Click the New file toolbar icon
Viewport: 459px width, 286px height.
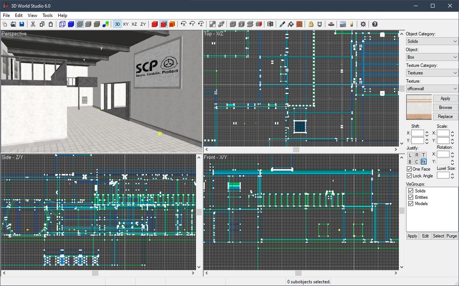(x=5, y=24)
